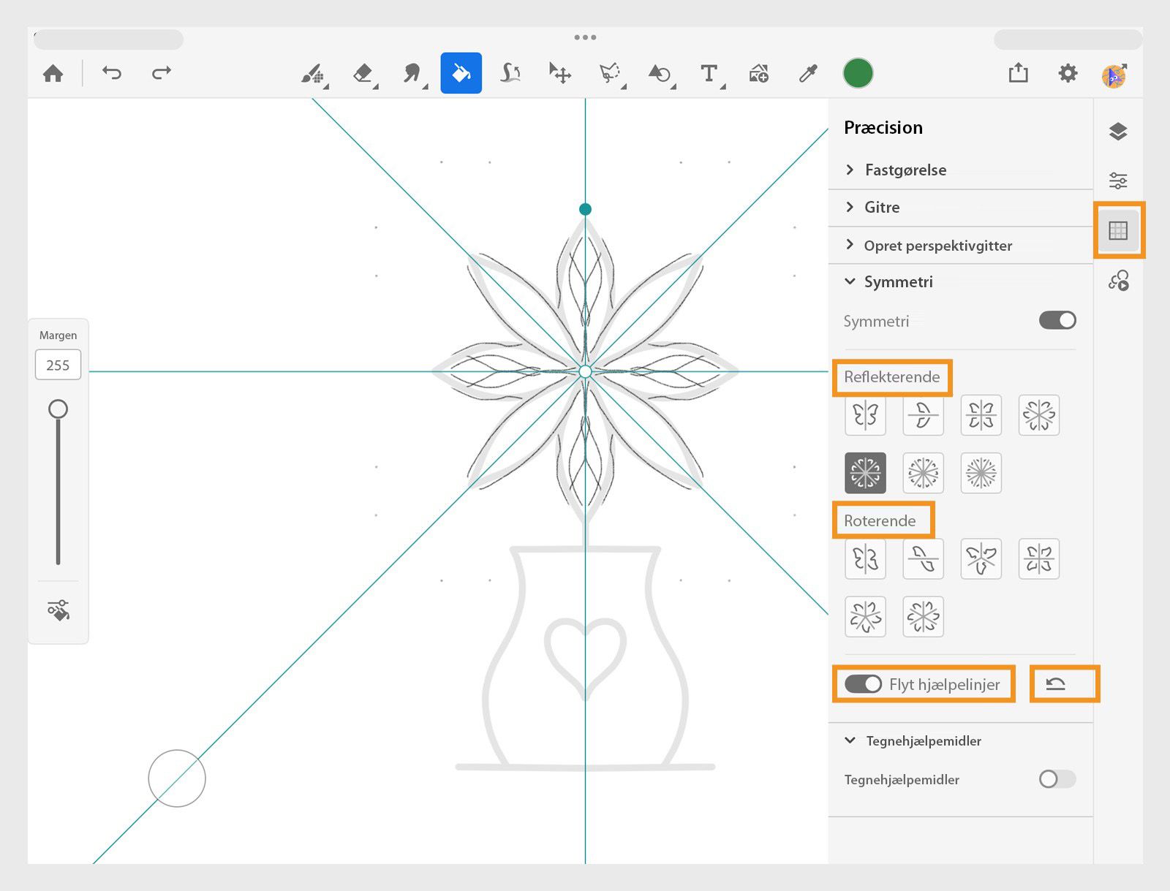Click the Margen label

point(58,335)
